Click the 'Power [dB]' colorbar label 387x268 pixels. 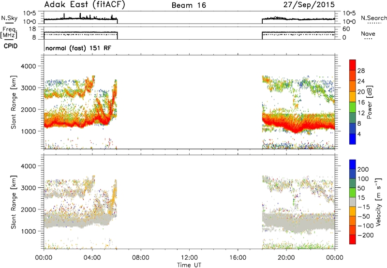coord(369,102)
